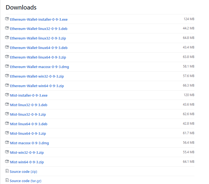Click package icon beside Ethereum-Wallet-linux64-0-9-3.deb
This screenshot has width=209, height=184.
click(x=7, y=47)
